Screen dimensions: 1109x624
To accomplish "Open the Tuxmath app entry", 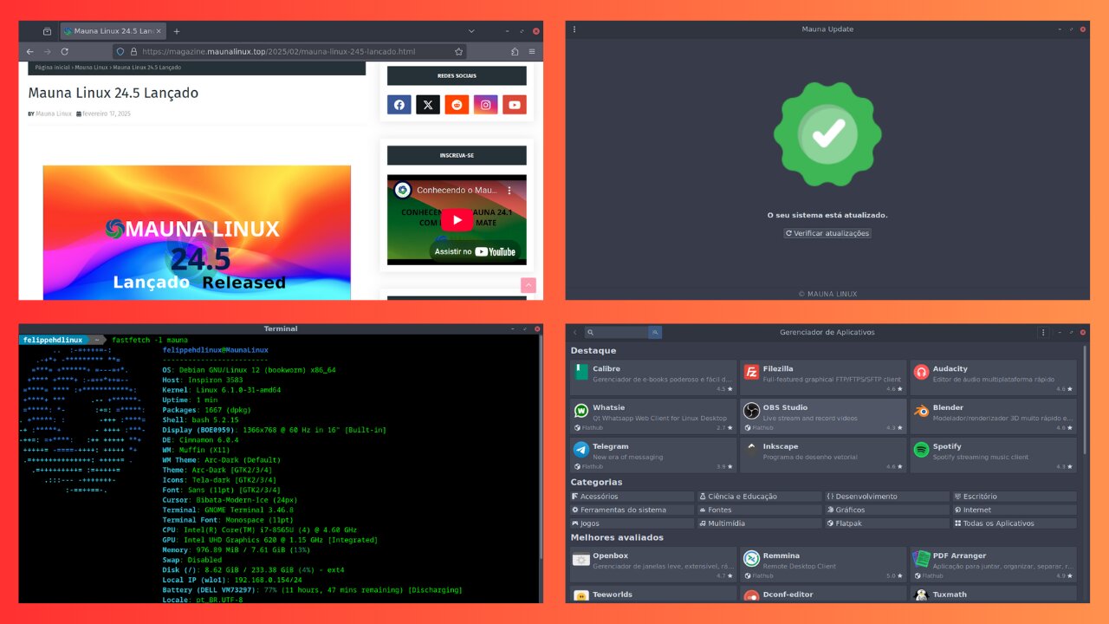I will 993,594.
